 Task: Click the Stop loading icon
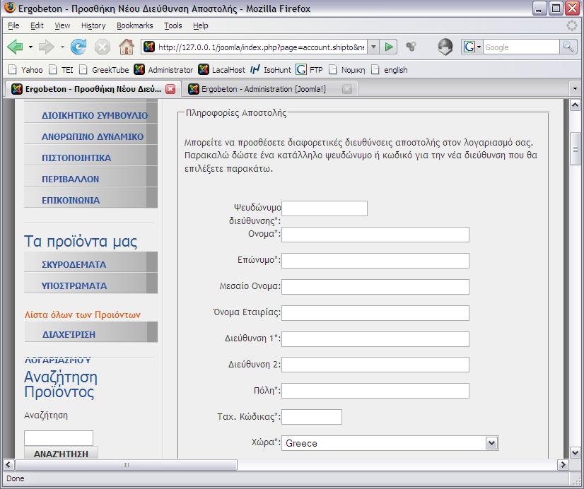point(102,47)
